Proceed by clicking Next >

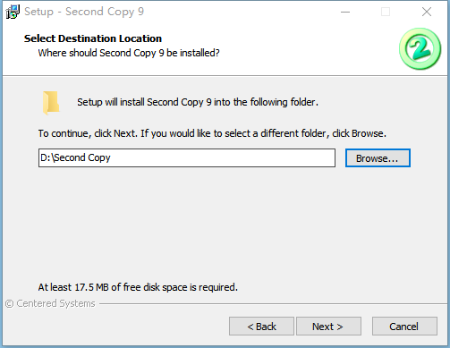click(328, 327)
